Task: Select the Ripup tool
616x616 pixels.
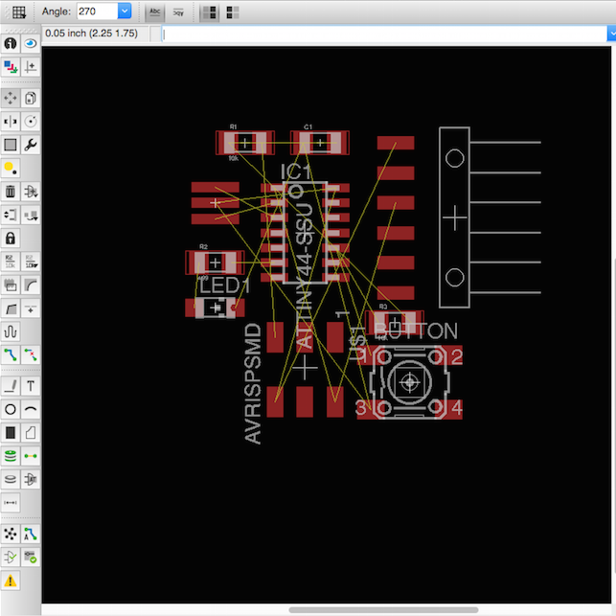Action: (31, 355)
